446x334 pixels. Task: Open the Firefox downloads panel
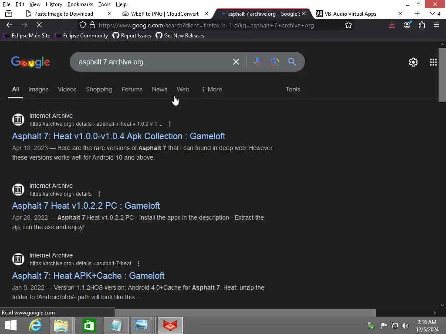(392, 25)
